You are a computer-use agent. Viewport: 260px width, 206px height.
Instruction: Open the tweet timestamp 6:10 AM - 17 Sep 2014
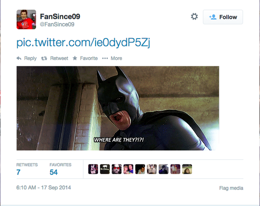pos(40,188)
